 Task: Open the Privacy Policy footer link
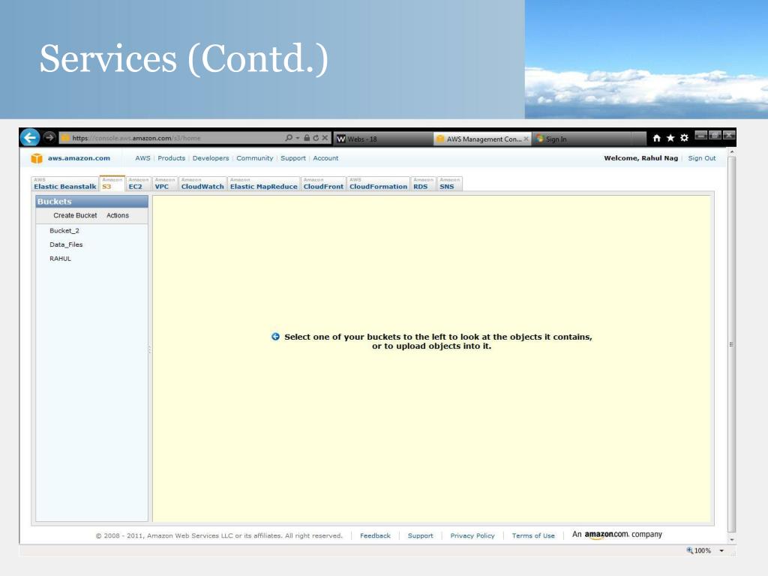472,535
